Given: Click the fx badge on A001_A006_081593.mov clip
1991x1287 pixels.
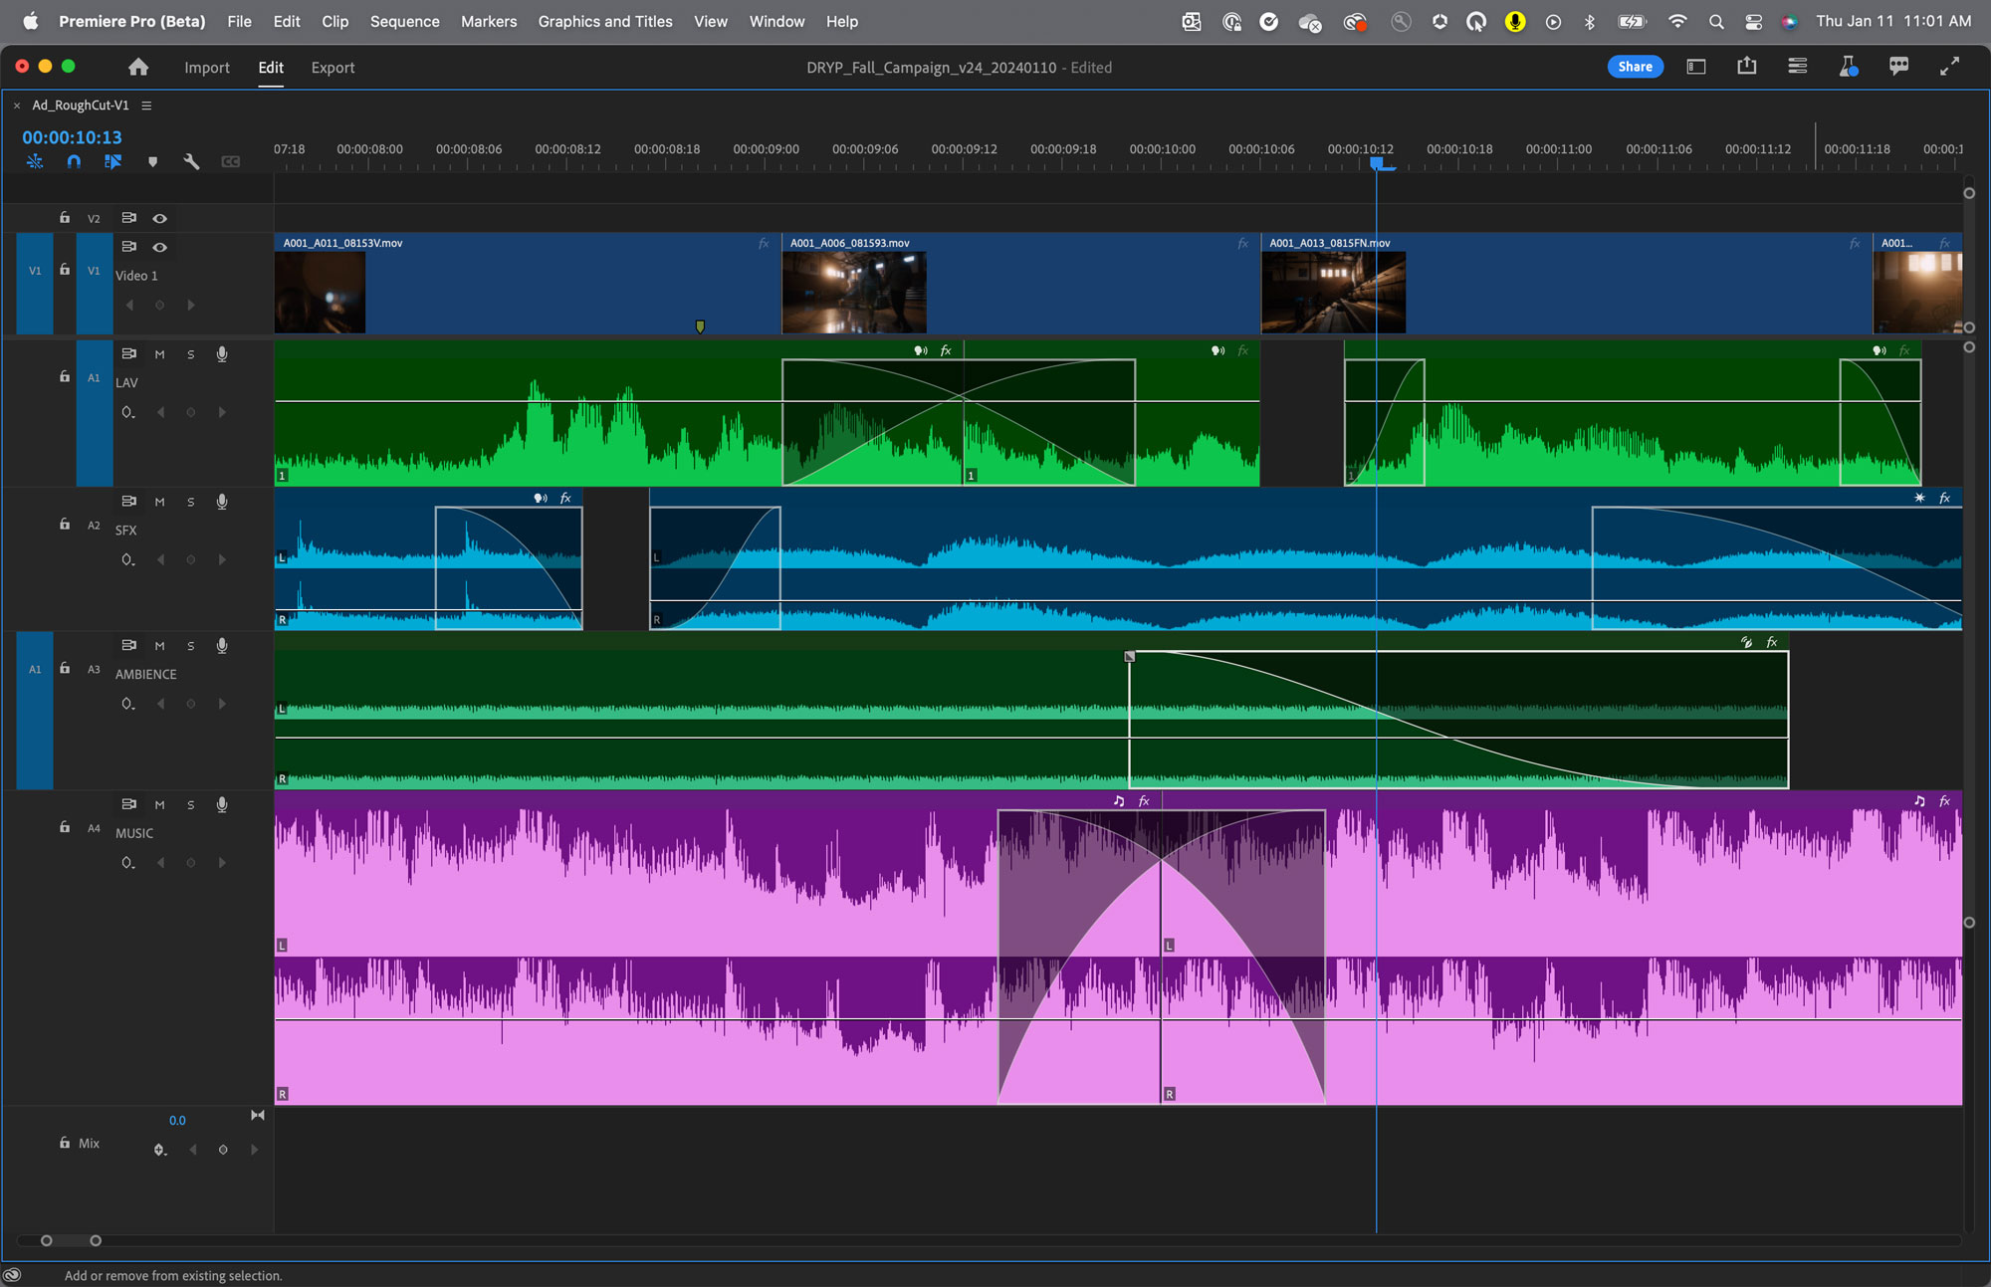Looking at the screenshot, I should click(1241, 242).
